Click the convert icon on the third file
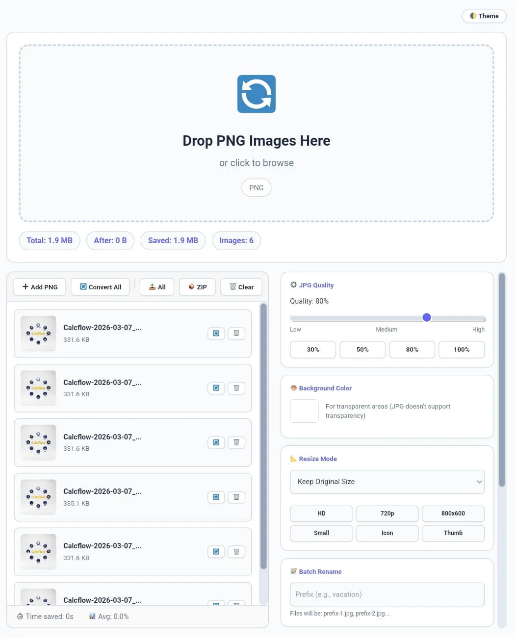 point(216,442)
